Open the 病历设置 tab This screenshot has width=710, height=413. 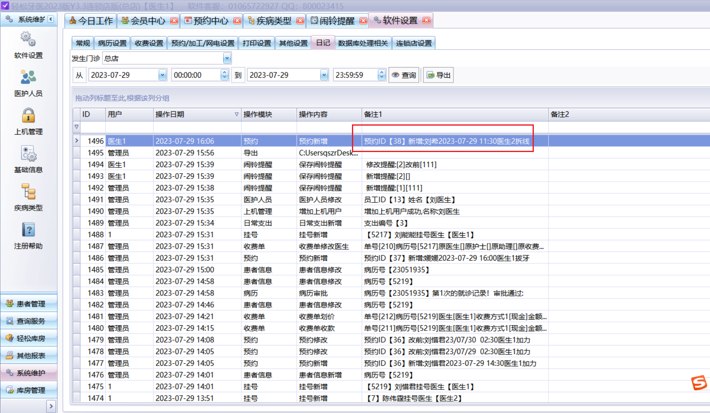[112, 43]
